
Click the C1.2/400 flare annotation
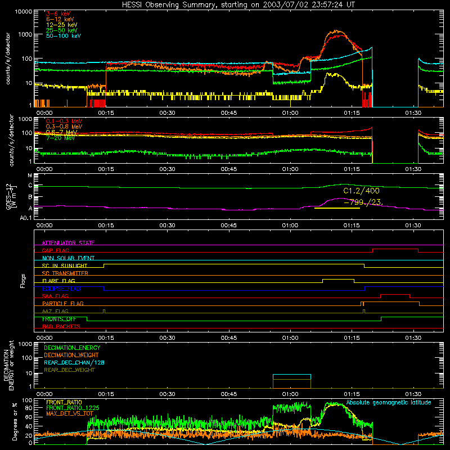pyautogui.click(x=361, y=191)
